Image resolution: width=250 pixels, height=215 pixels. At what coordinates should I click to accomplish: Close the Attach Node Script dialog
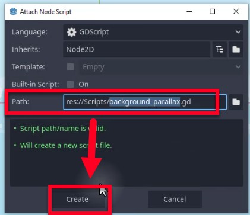click(x=236, y=12)
